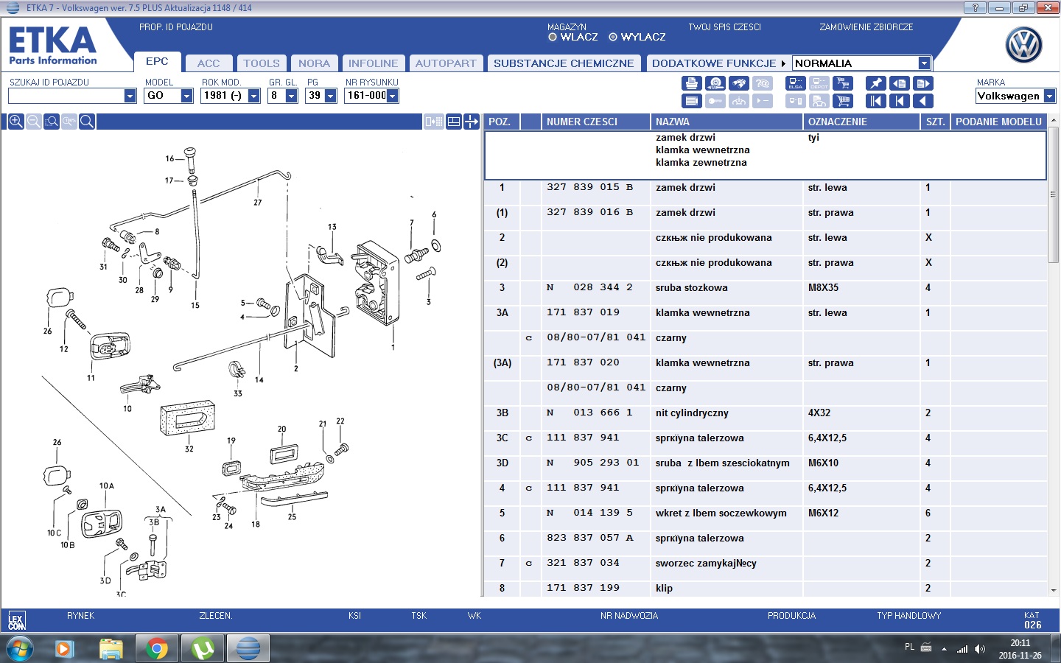Select the WYLACZ magazyn radio button
This screenshot has height=663, width=1061.
[613, 37]
